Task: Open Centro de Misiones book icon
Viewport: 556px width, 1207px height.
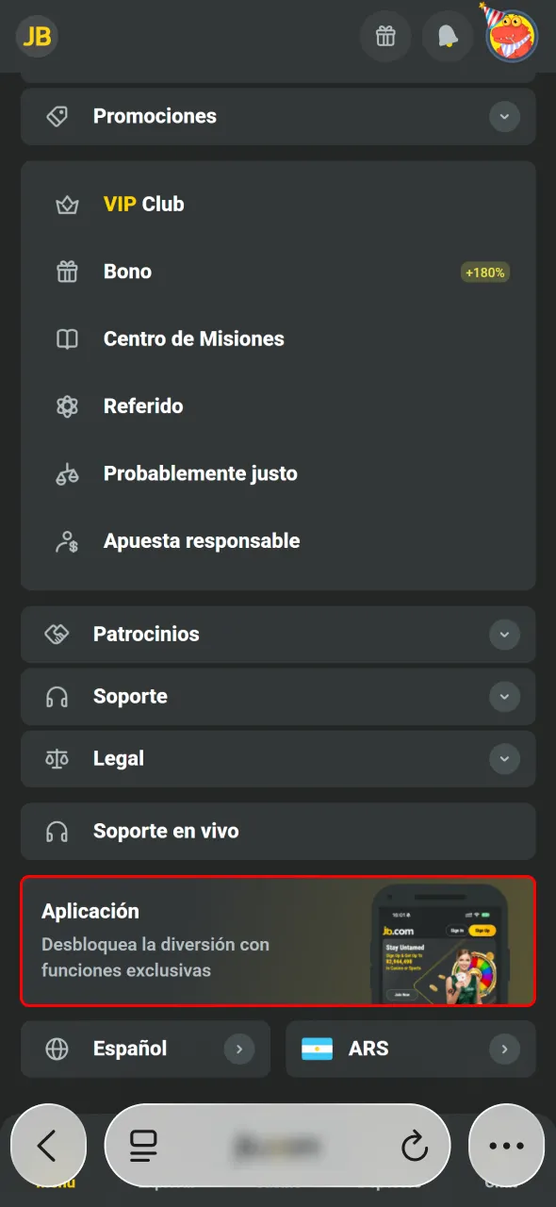Action: click(x=66, y=339)
